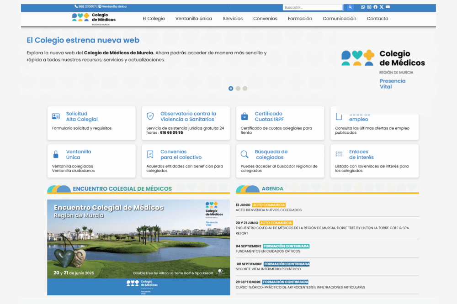457x304 pixels.
Task: Click the magnifier icon for Búsqueda de colegiados
Action: 244,154
